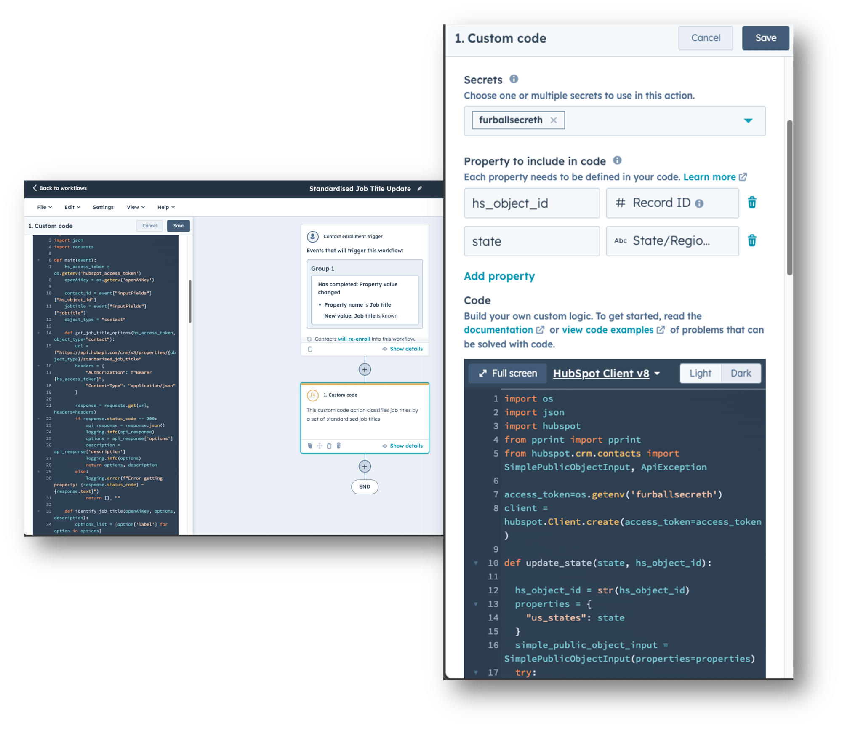The height and width of the screenshot is (729, 842).
Task: Collapse fold at line 6 in small editor
Action: [x=39, y=260]
